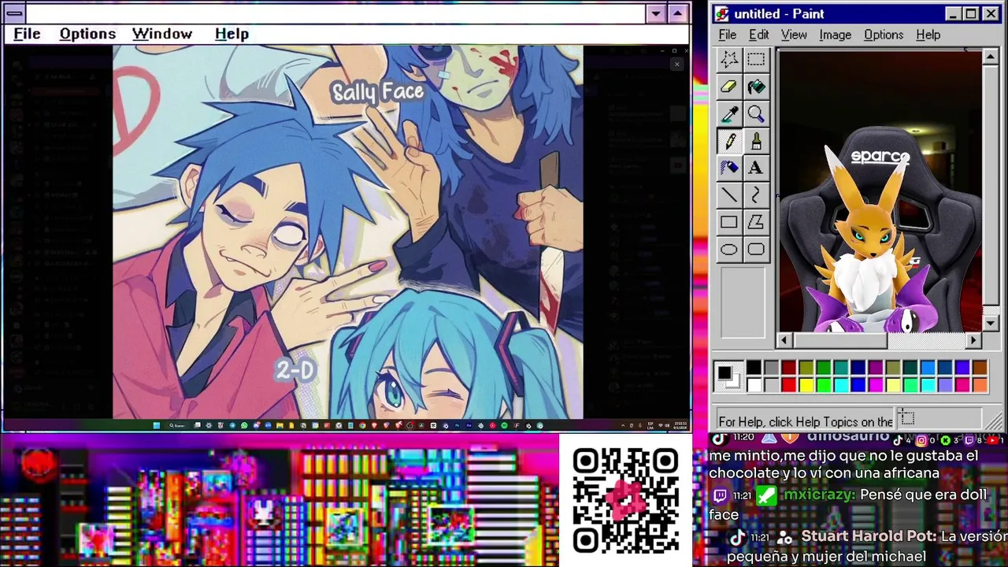This screenshot has width=1008, height=567.
Task: Select the Rounded Rectangle tool
Action: (x=756, y=250)
